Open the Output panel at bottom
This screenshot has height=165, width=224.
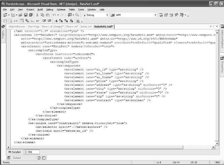click(x=16, y=158)
